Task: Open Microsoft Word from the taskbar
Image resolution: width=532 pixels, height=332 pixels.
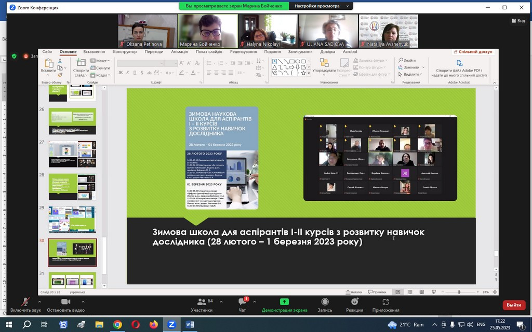Action: click(x=189, y=325)
